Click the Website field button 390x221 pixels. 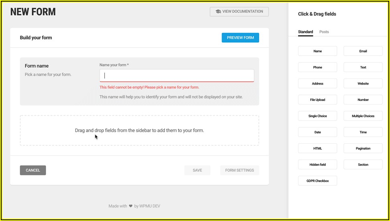point(363,84)
